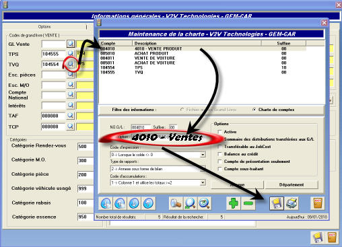Edit Catégorie rabais value 100

85,203
